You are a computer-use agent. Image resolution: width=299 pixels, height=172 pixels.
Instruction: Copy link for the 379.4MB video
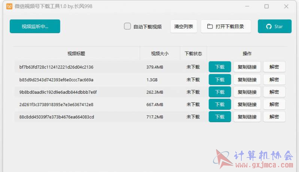point(247,67)
